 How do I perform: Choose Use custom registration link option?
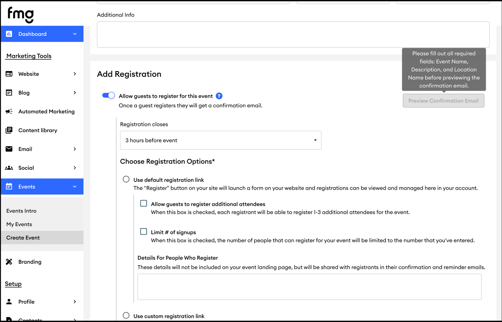click(x=126, y=315)
